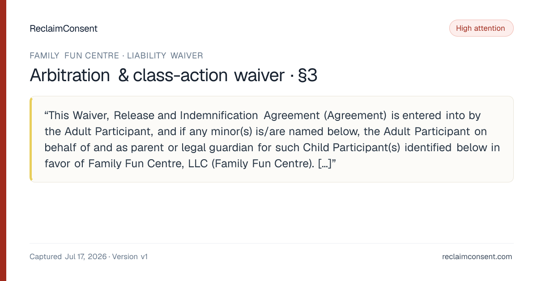Click the §3 section marker in title

tap(307, 75)
